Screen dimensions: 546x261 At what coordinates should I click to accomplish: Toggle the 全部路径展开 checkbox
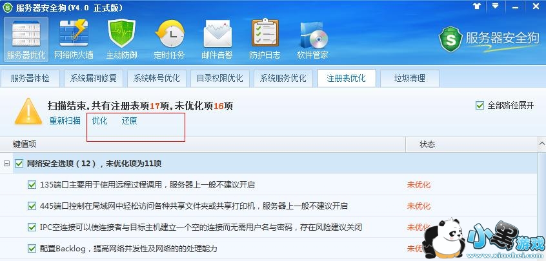click(480, 106)
